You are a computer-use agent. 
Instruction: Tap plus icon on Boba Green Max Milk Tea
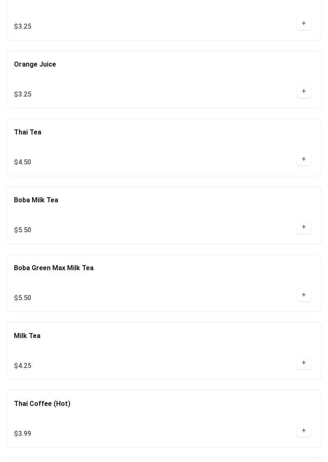[x=304, y=295]
